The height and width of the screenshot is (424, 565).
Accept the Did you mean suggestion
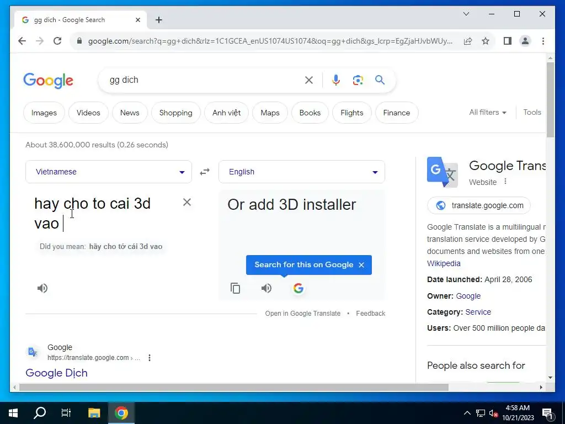tap(125, 247)
